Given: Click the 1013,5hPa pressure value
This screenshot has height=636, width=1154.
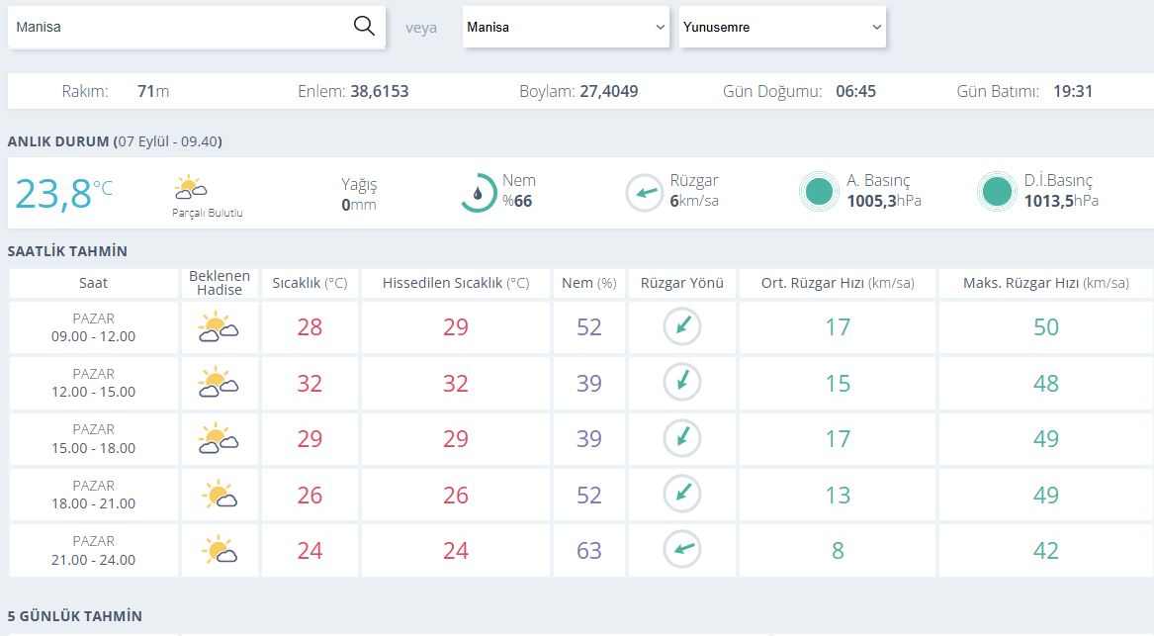Looking at the screenshot, I should click(x=1061, y=201).
